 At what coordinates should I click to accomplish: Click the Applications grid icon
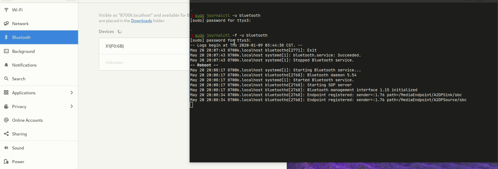(x=6, y=93)
